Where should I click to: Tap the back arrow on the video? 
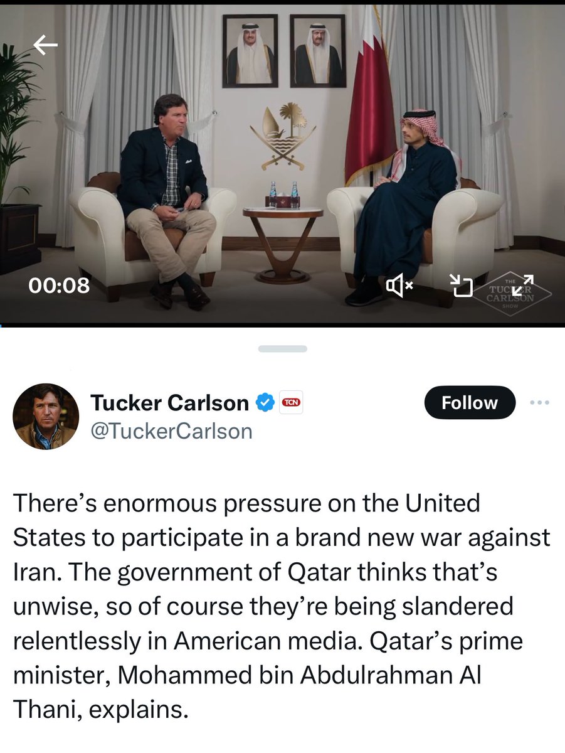(45, 45)
